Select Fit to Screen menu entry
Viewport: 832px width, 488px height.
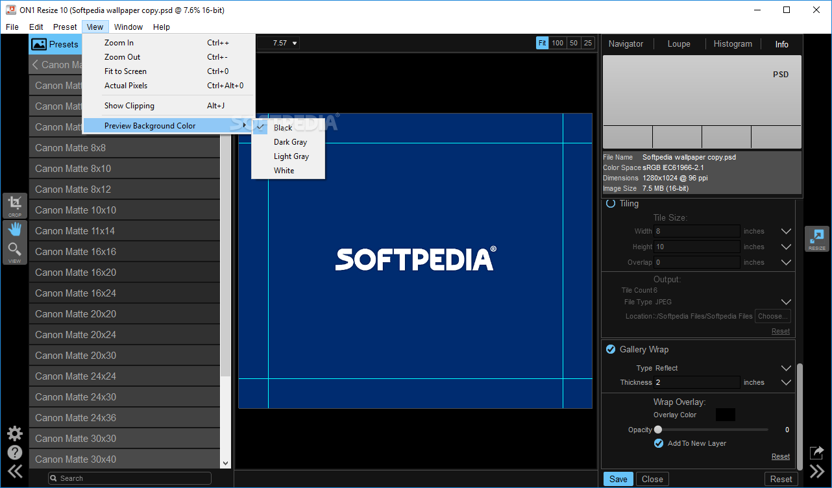click(169, 71)
